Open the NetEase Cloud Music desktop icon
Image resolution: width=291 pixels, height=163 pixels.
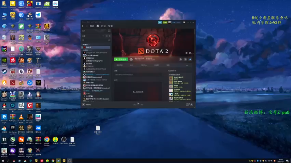pyautogui.click(x=13, y=61)
